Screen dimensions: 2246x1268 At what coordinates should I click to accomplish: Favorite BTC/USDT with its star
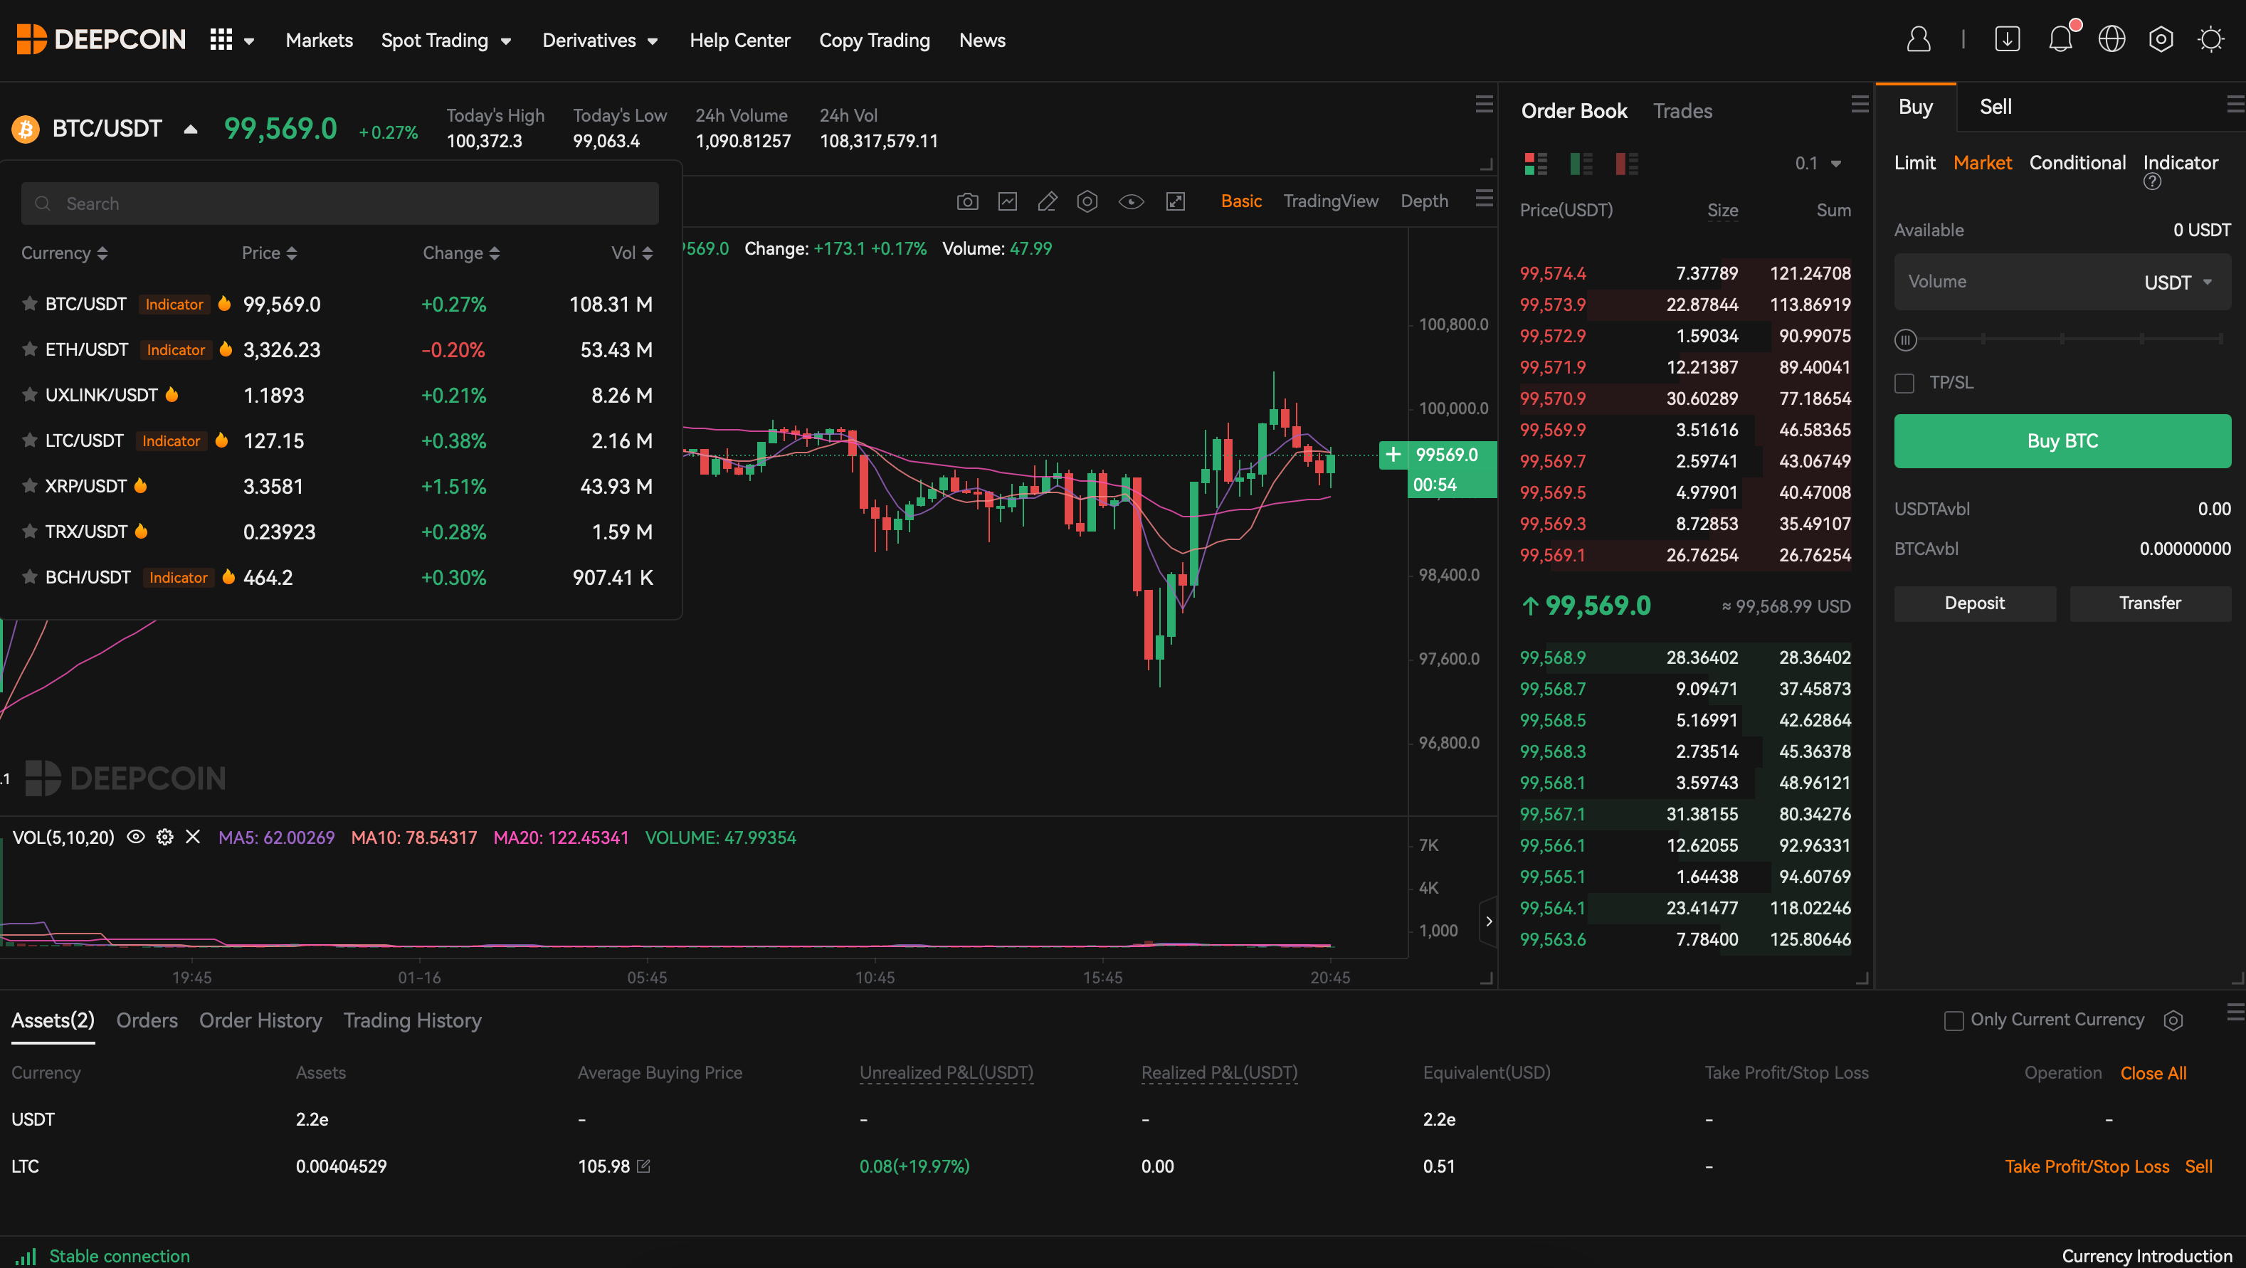click(30, 304)
